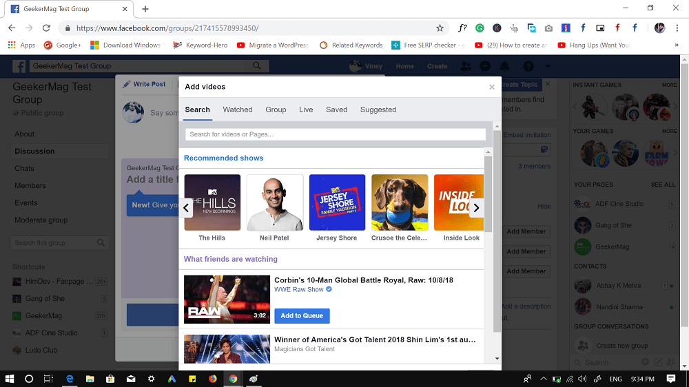
Task: Open the Neil Patel show thumbnail
Action: (275, 202)
